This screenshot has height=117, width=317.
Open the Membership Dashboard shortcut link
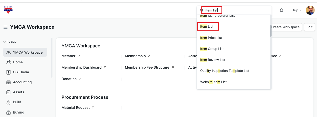tap(81, 67)
